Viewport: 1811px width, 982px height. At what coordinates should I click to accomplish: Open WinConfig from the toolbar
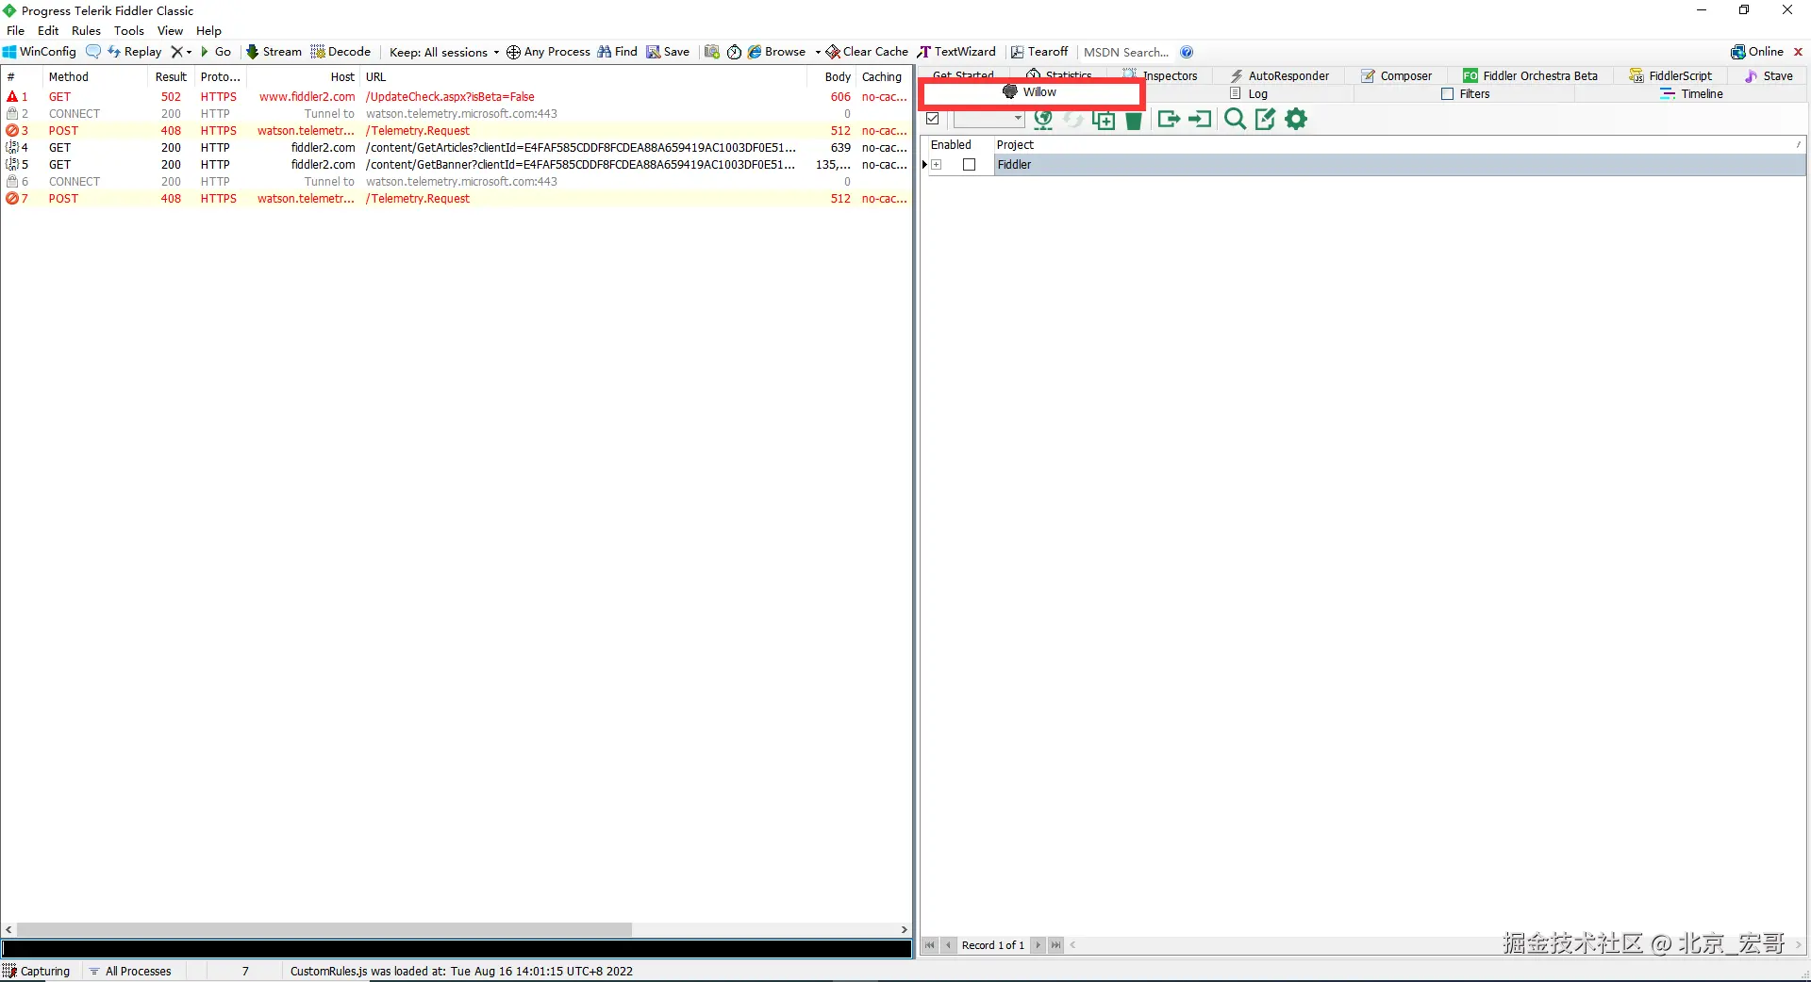40,52
